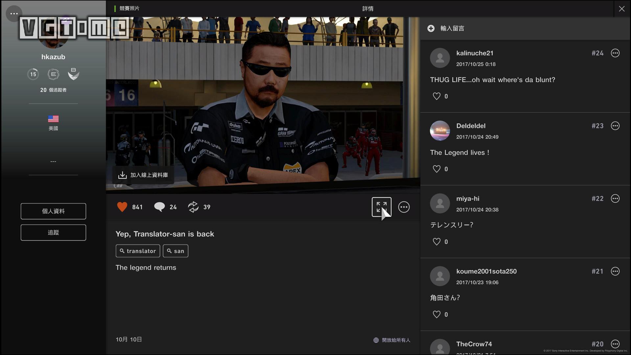Open options menu for comment #23
The width and height of the screenshot is (631, 355).
coord(615,126)
